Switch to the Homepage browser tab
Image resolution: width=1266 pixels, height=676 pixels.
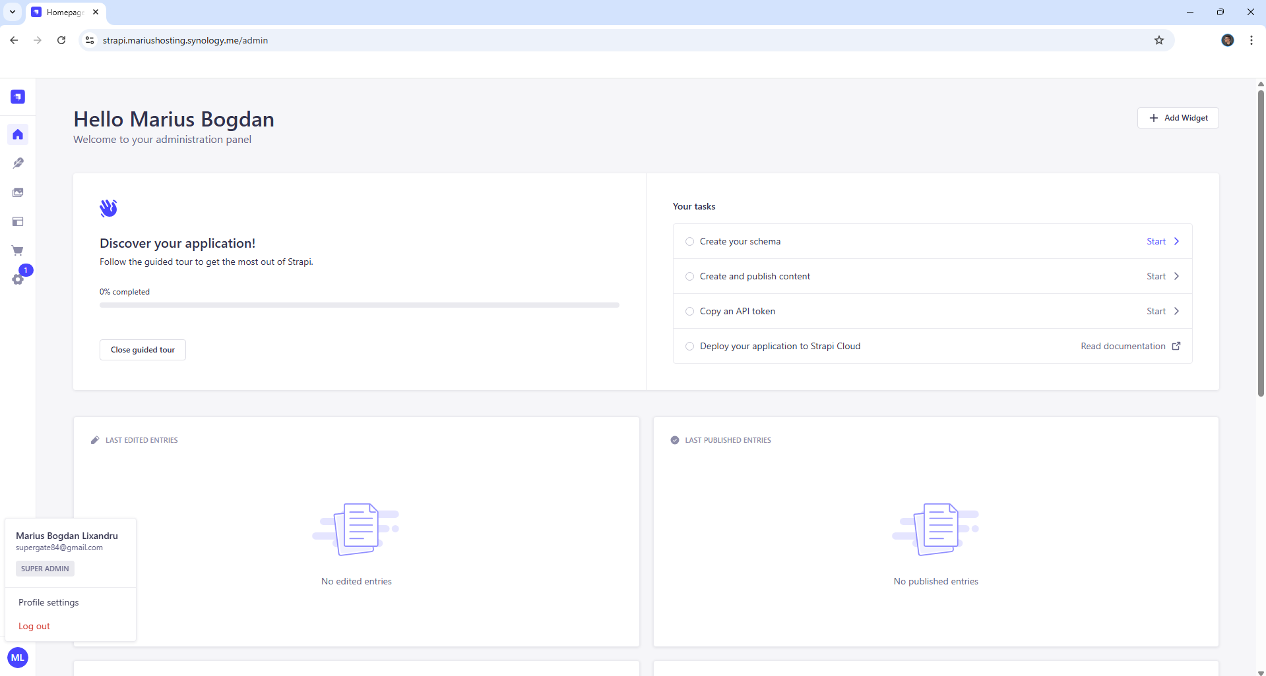point(64,12)
